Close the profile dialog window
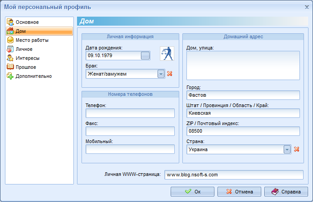This screenshot has width=313, height=202. pyautogui.click(x=307, y=7)
